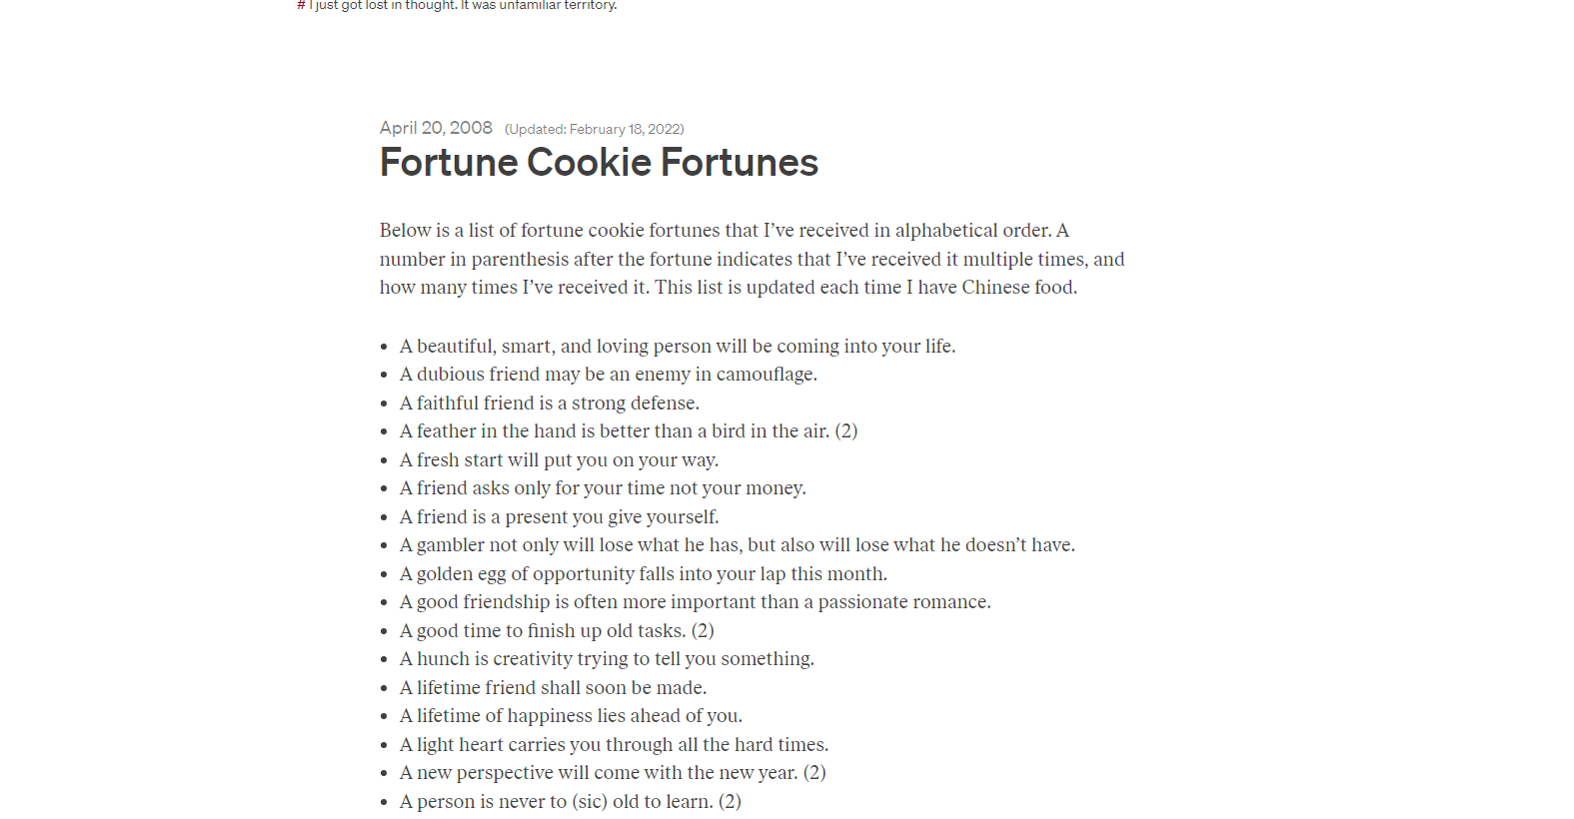The height and width of the screenshot is (819, 1574).
Task: Click the intro paragraph about alphabetical order
Action: (x=752, y=259)
